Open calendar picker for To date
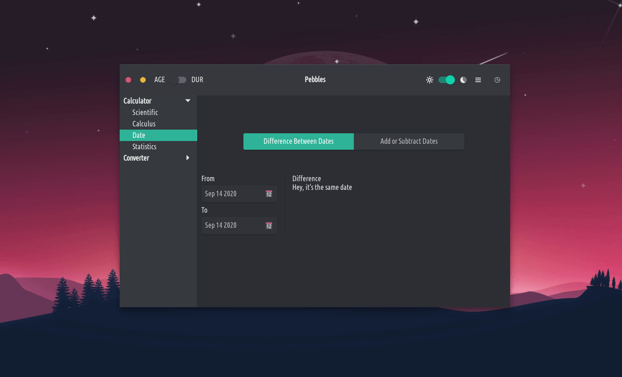This screenshot has width=622, height=377. 269,225
